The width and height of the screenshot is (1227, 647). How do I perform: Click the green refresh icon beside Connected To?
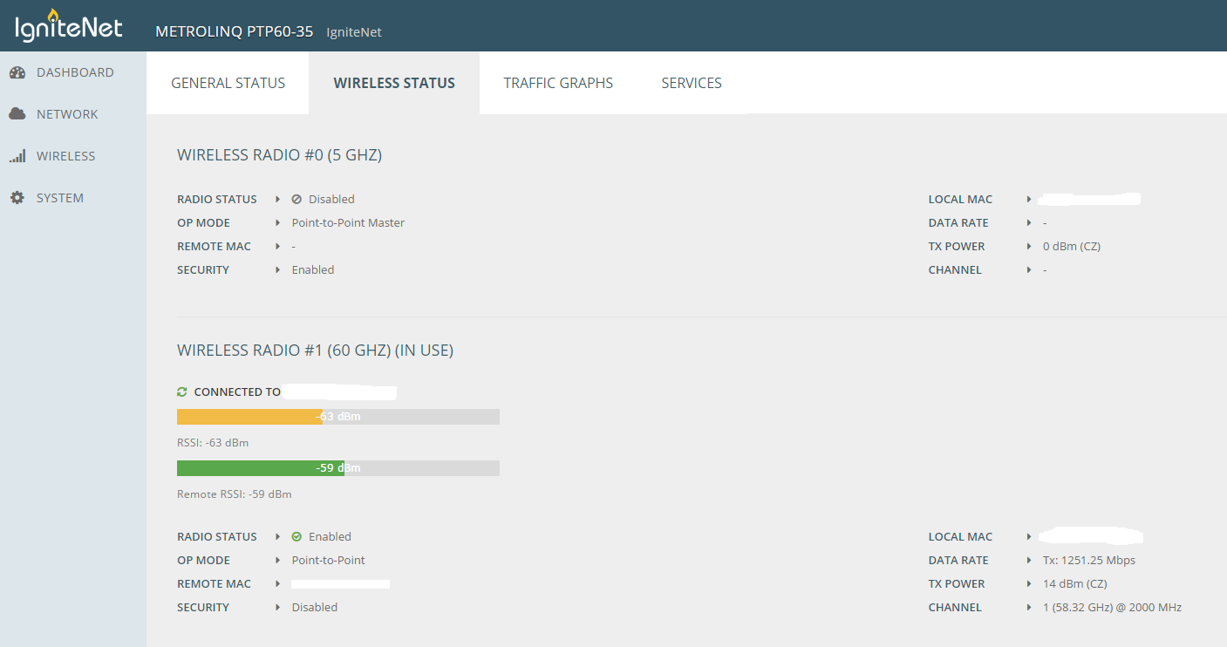182,392
